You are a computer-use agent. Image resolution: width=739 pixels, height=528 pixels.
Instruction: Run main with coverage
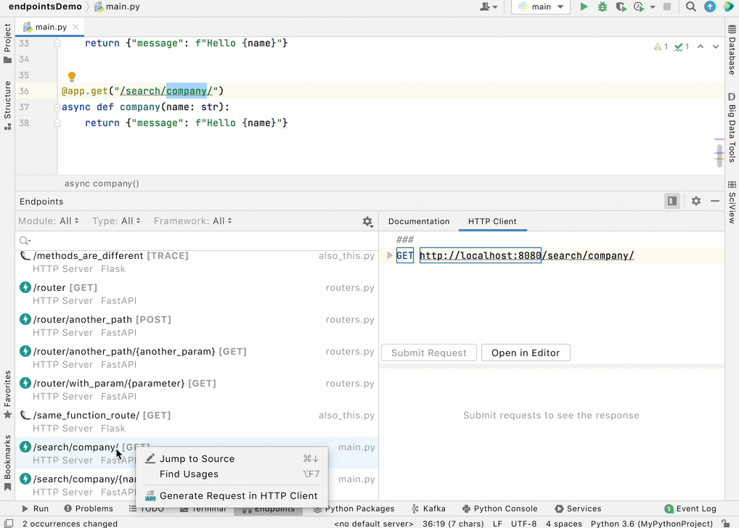[x=621, y=7]
